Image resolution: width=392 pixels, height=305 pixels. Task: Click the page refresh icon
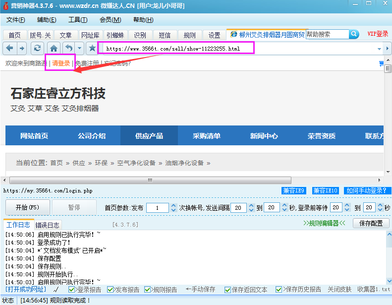tap(37, 48)
